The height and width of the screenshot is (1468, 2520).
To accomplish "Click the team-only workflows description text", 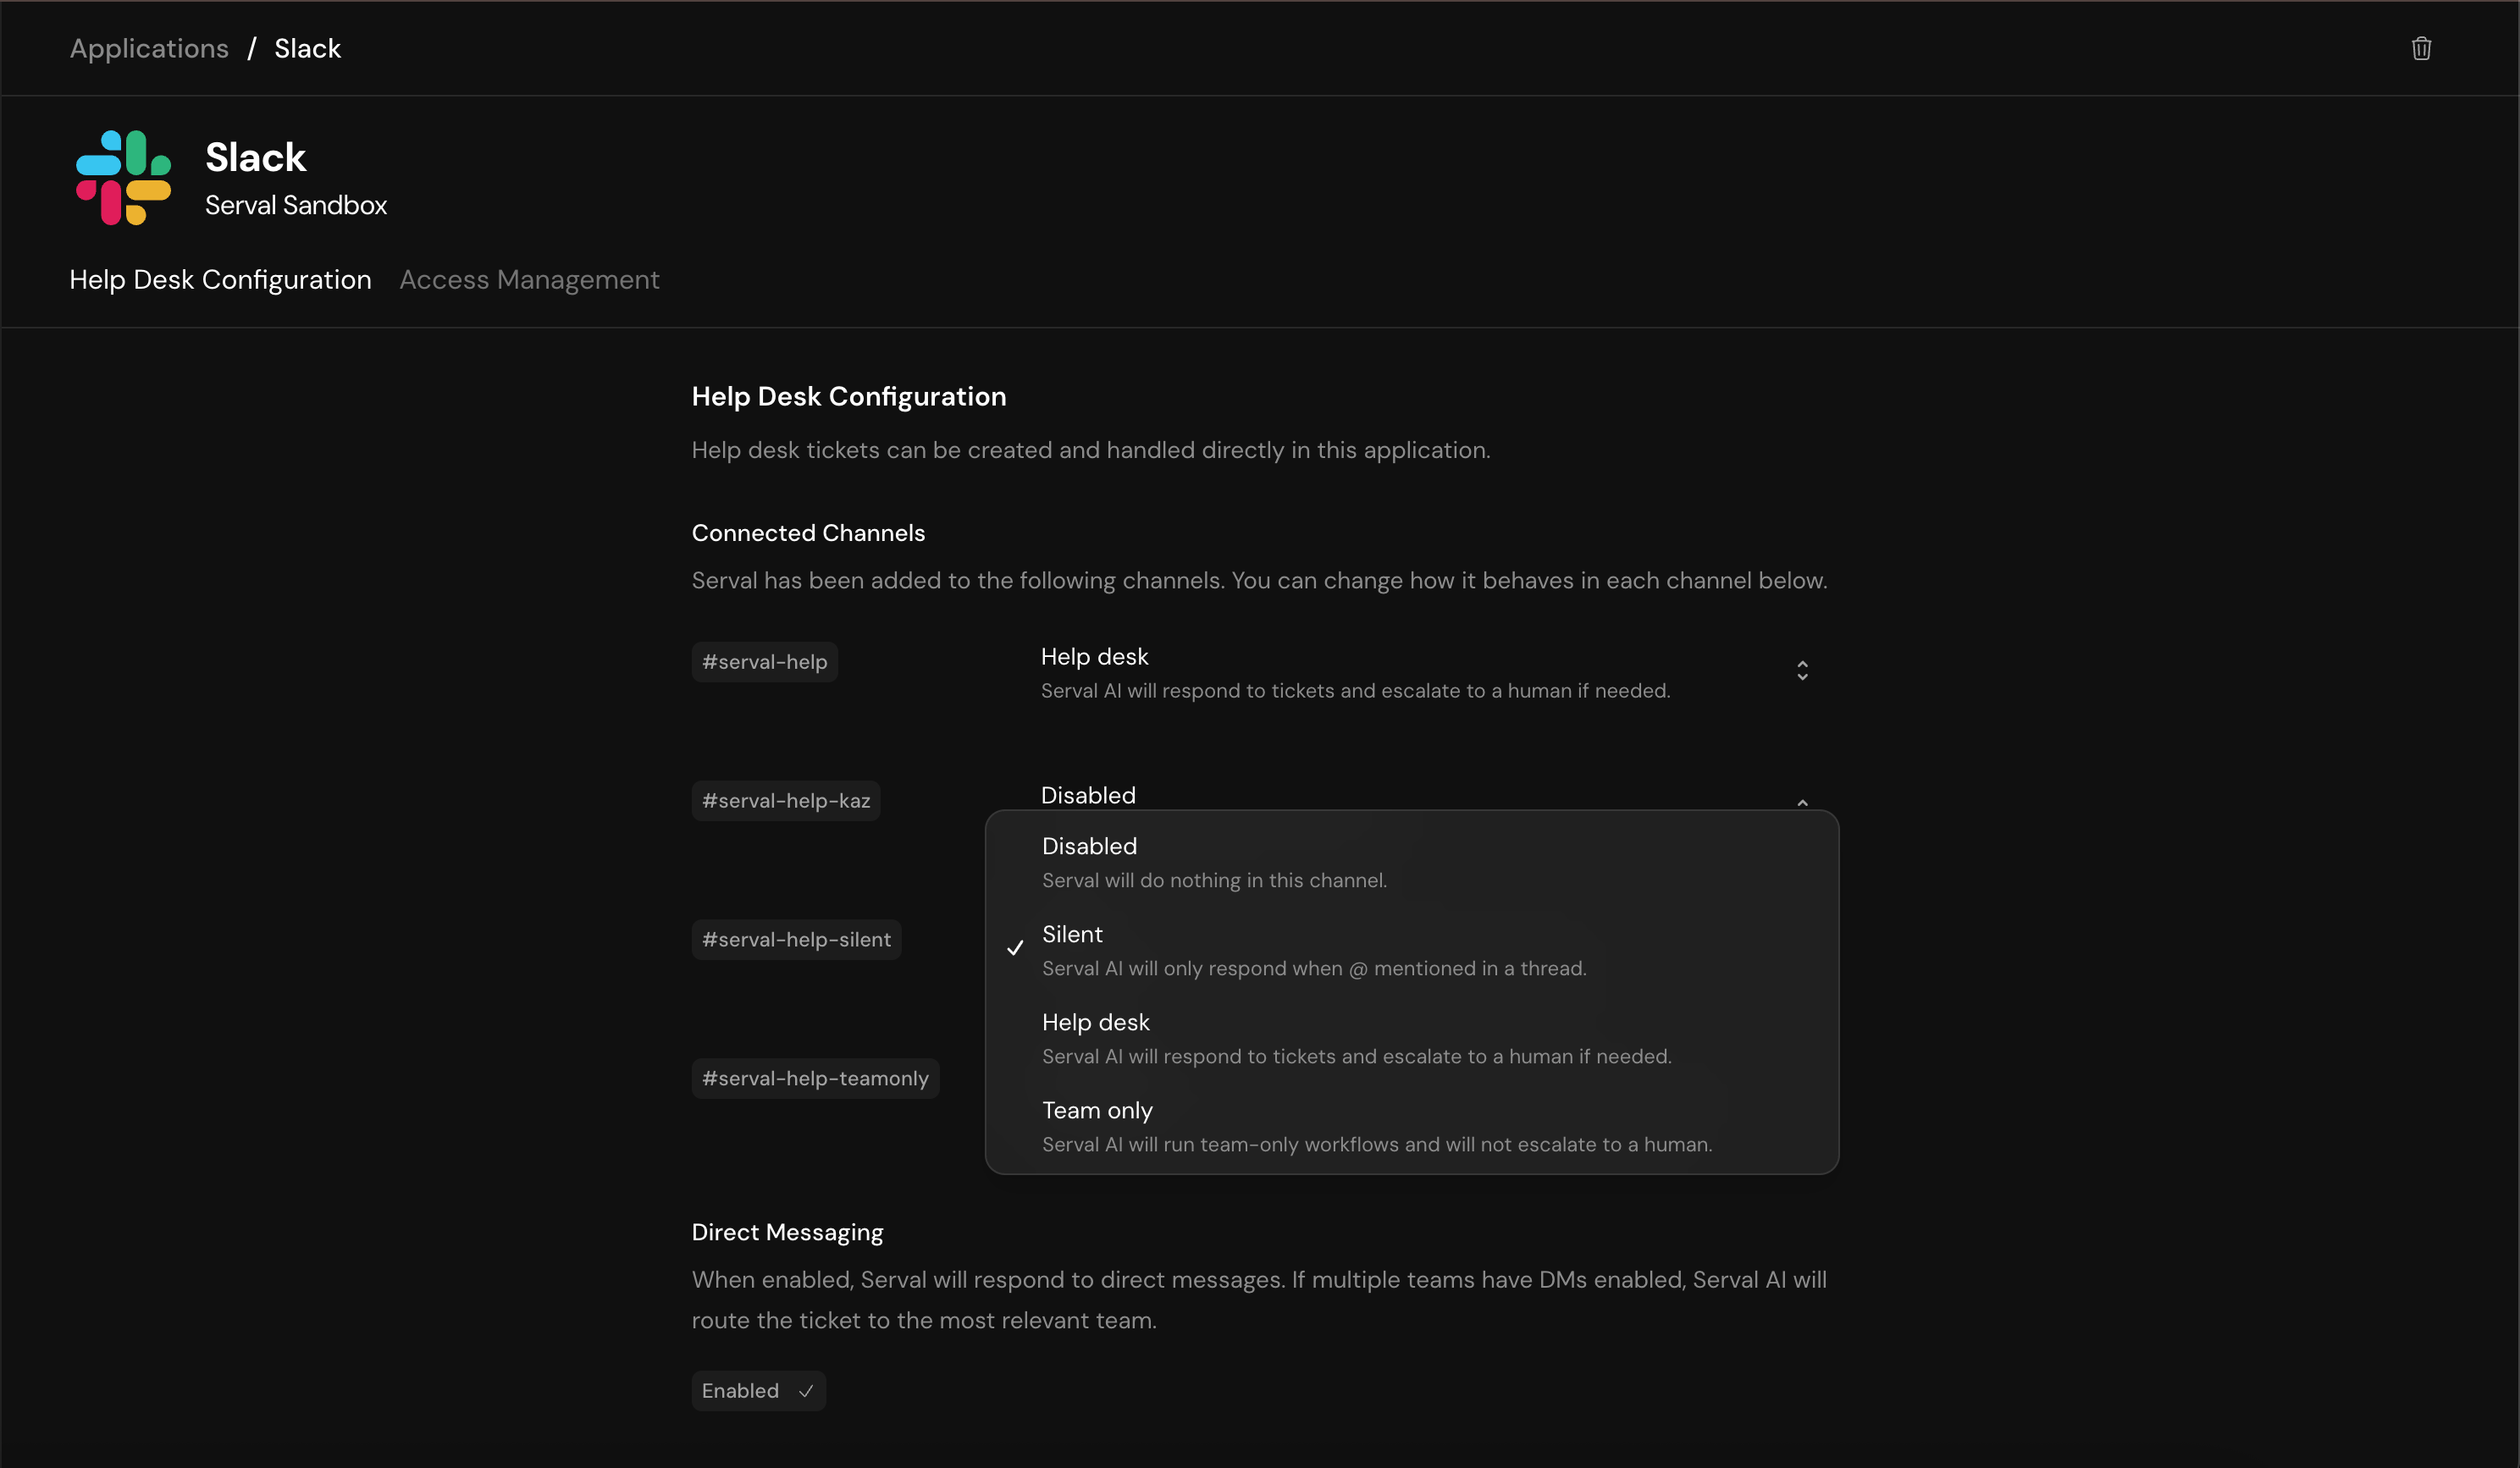I will point(1377,1144).
